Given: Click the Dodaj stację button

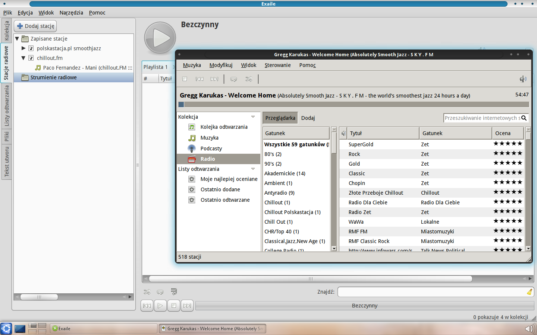Looking at the screenshot, I should tap(35, 26).
